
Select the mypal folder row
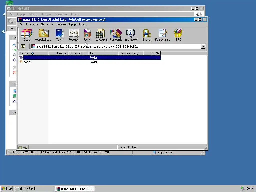click(90, 62)
